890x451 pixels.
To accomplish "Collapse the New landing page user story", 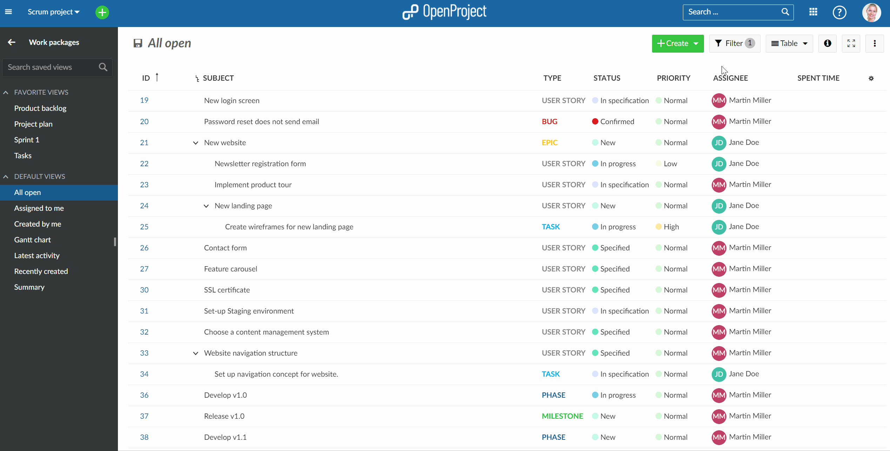I will coord(205,206).
